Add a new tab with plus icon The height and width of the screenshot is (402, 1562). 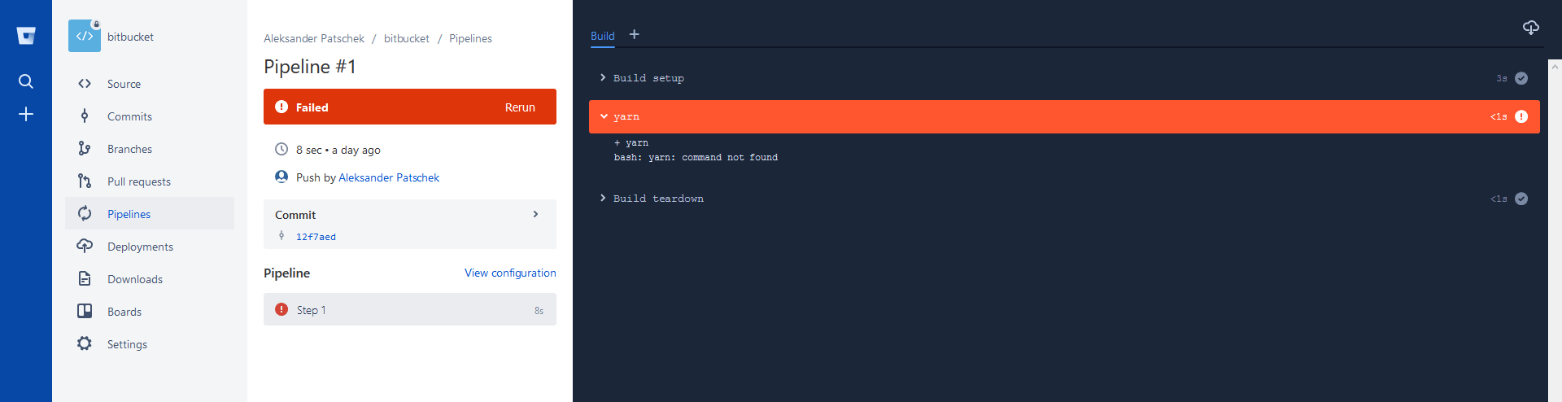(x=635, y=34)
